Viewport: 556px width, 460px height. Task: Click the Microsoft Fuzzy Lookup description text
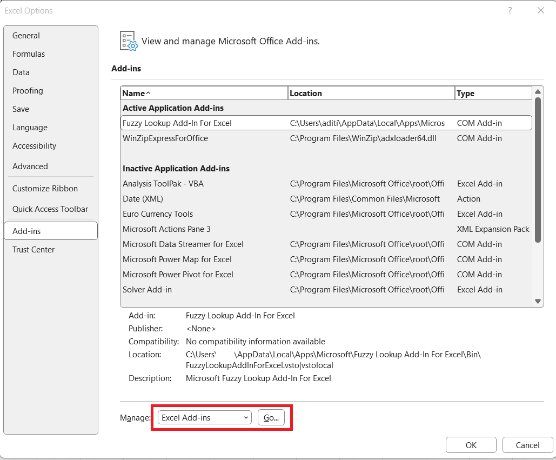pos(258,378)
